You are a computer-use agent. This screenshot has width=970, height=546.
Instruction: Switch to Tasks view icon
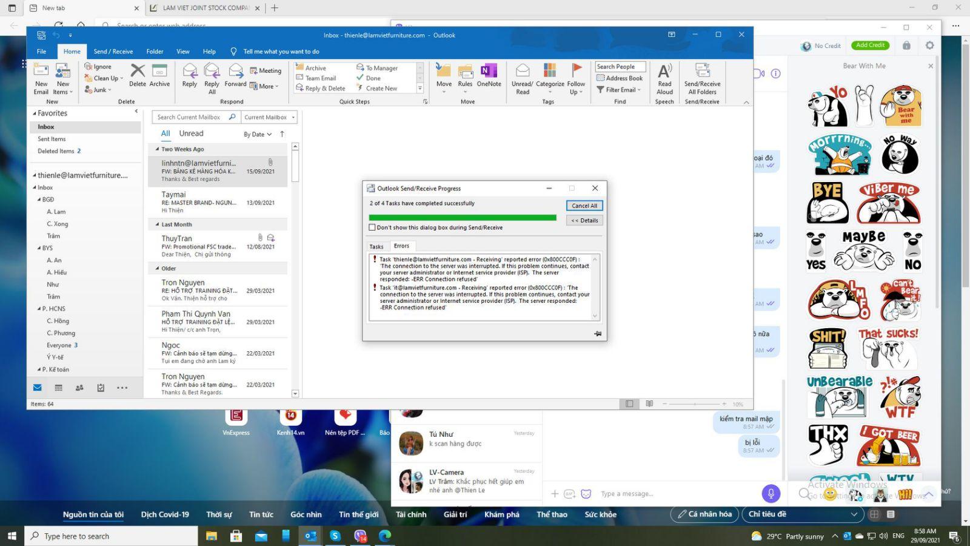coord(101,388)
